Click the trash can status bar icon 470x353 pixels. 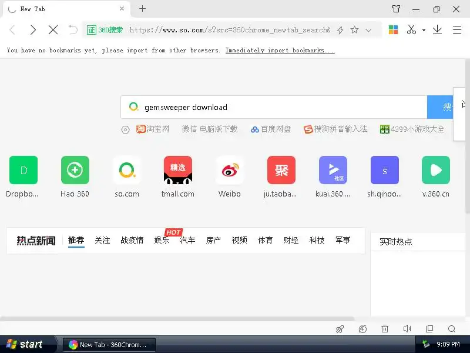[x=385, y=329]
